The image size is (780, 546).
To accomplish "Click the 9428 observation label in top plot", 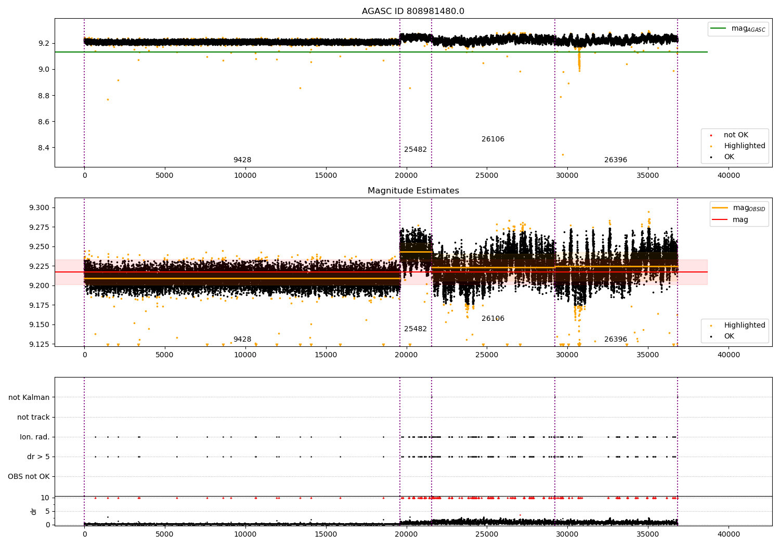I will [x=242, y=160].
